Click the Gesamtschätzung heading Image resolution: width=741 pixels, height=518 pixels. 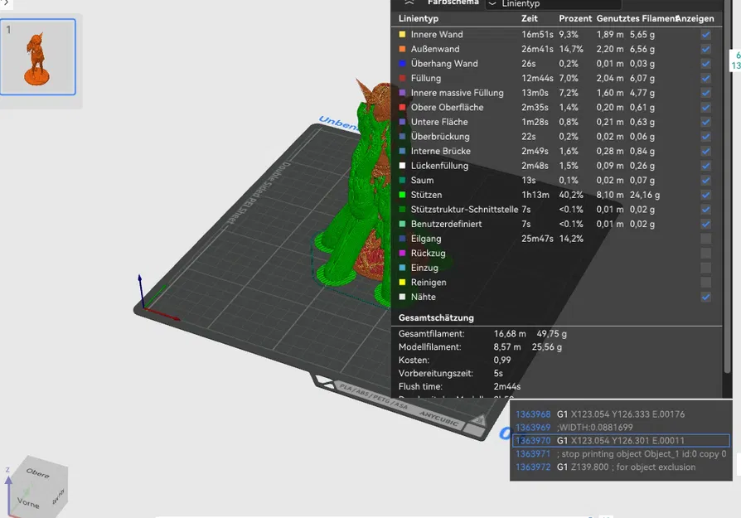436,317
